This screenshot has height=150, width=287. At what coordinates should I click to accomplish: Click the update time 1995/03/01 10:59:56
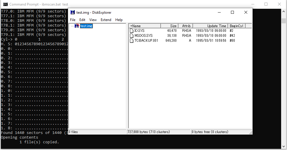pos(211,41)
